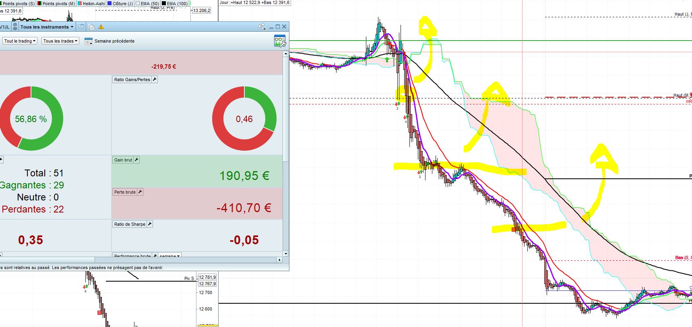Toggle EMA (50) legend marker
The image size is (692, 327).
(138, 4)
